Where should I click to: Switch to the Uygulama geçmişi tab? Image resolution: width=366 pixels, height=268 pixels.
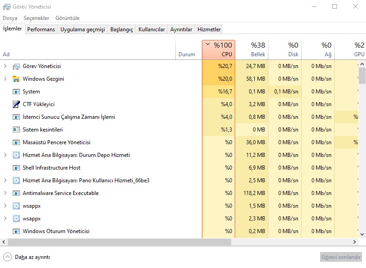click(x=82, y=29)
